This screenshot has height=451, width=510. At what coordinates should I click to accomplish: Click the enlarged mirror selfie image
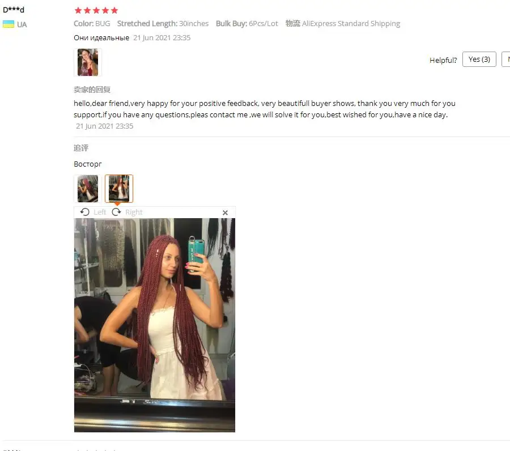pos(155,325)
